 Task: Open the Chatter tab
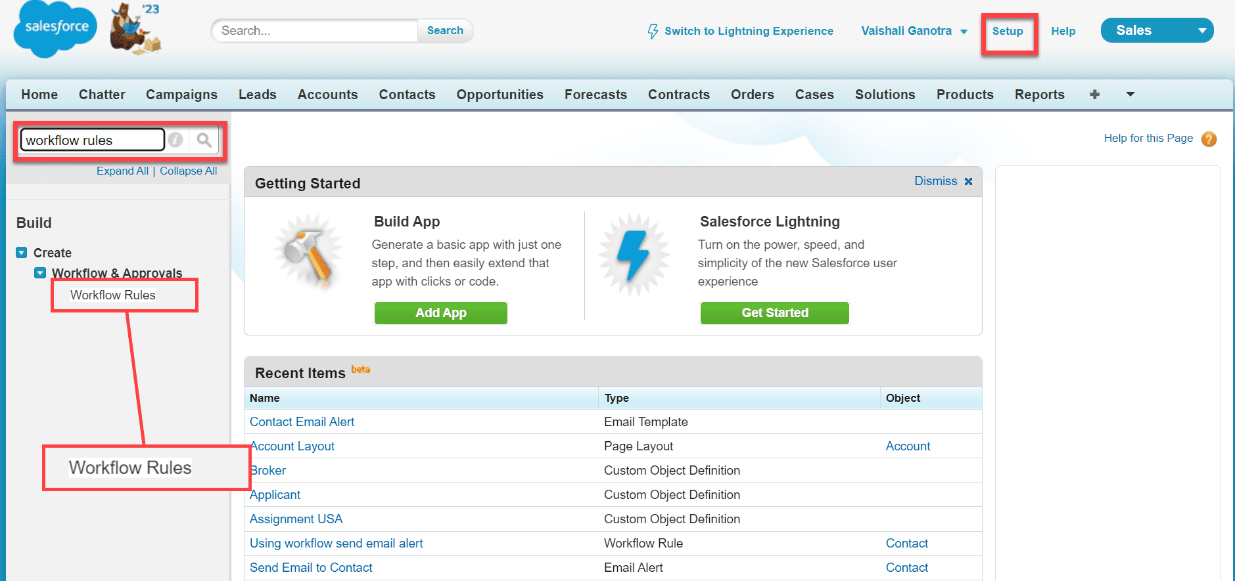(x=102, y=95)
